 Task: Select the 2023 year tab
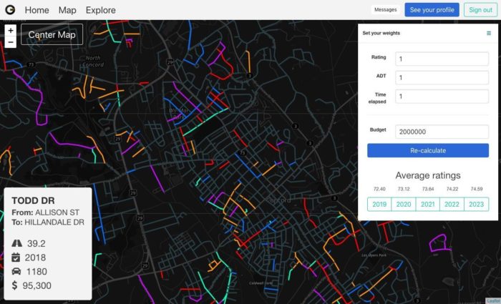477,204
